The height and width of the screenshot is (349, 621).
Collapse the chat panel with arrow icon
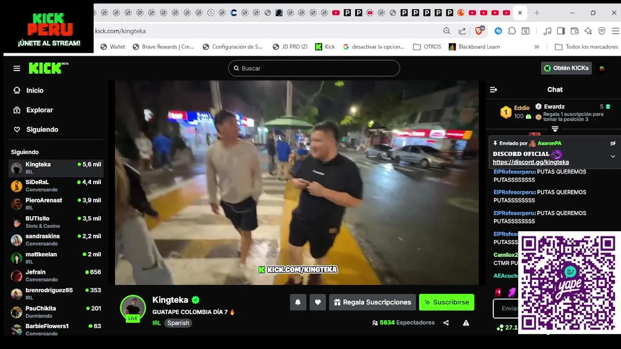click(493, 90)
